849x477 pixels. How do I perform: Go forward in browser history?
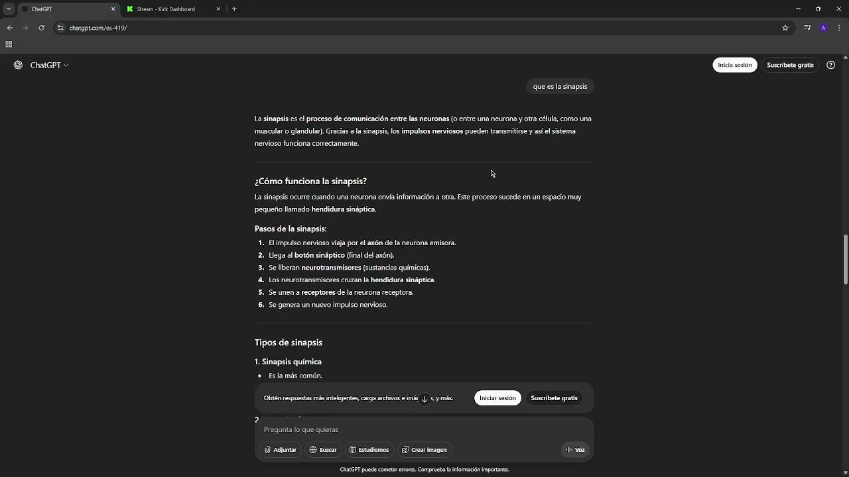point(25,28)
